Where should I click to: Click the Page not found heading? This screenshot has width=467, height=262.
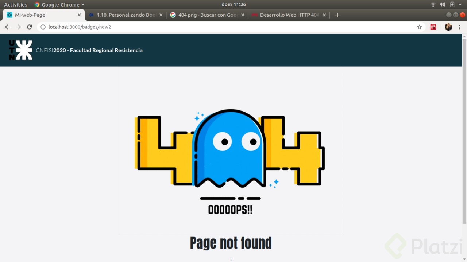pyautogui.click(x=231, y=243)
